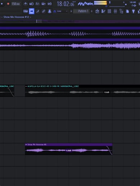Screen dimensions: 140x186
Task: Toggle the metronome
Action: tap(25, 4)
